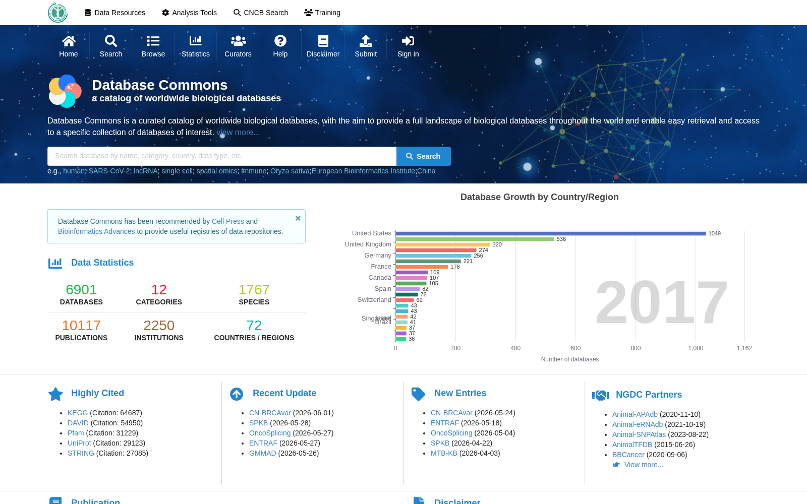Viewport: 807px width, 504px height.
Task: Click the 12 Categories statistic
Action: 159,295
